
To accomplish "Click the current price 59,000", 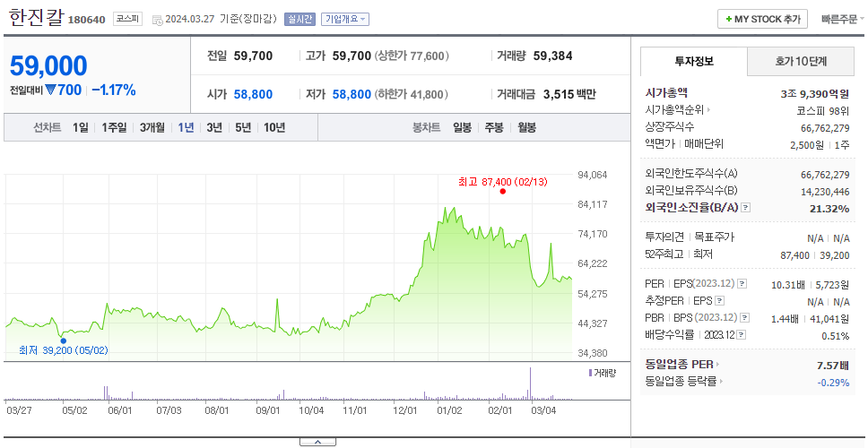I will [x=48, y=65].
